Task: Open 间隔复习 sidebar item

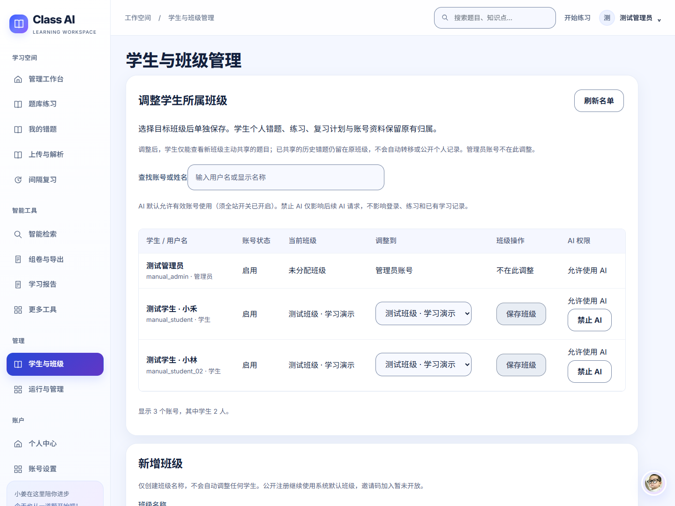Action: pos(55,180)
